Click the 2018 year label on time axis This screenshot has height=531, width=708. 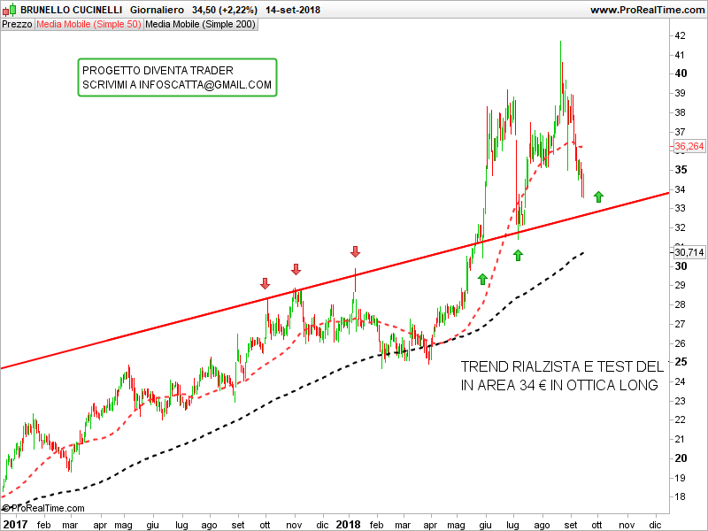click(x=348, y=524)
